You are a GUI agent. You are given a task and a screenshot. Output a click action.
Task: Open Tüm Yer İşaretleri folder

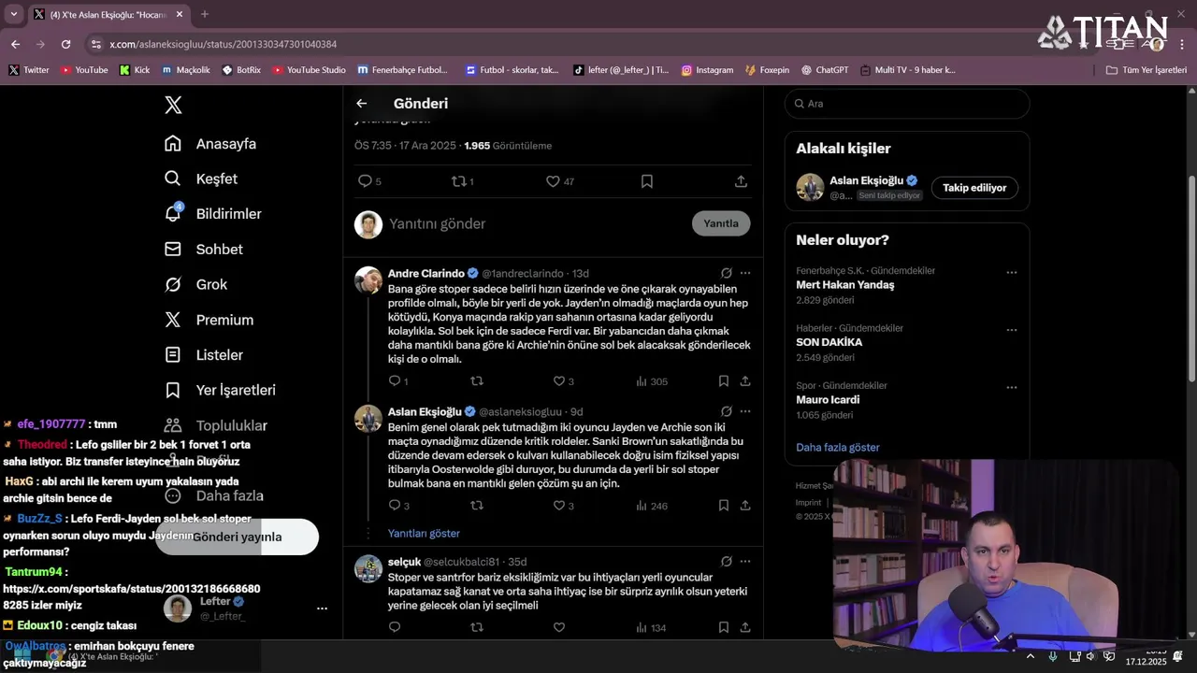tap(1147, 70)
